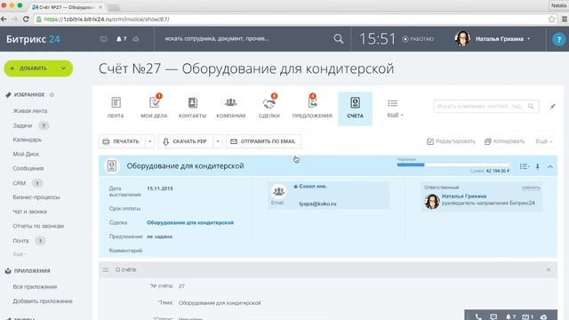The image size is (569, 320).
Task: Open Мои дела section
Action: (x=154, y=108)
